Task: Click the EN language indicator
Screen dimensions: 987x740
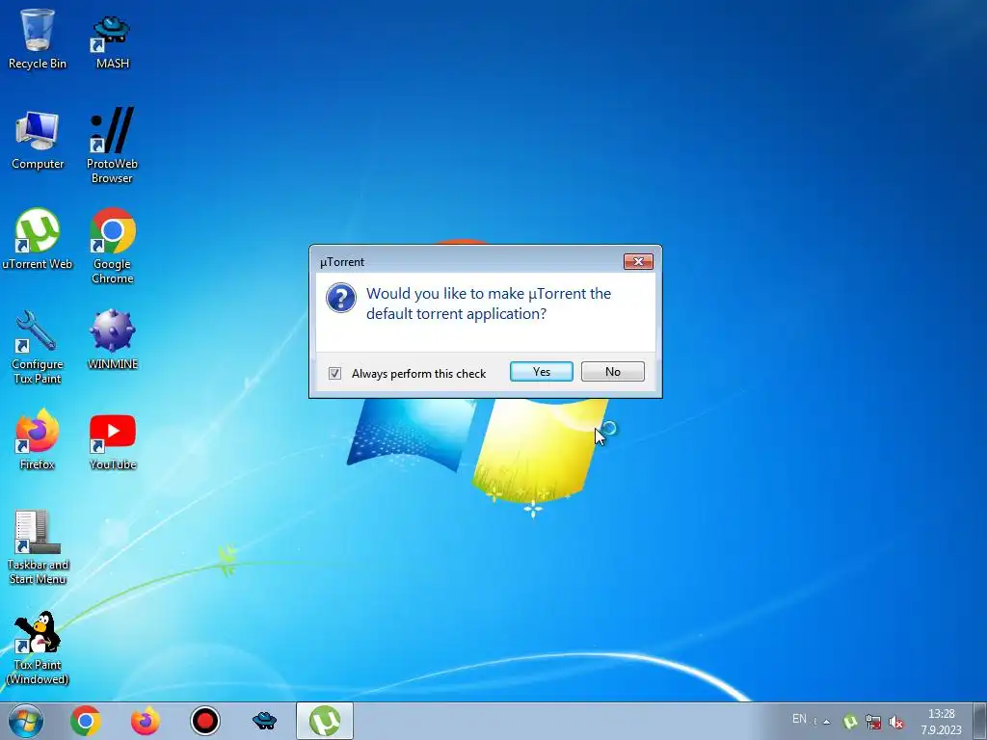Action: point(799,719)
